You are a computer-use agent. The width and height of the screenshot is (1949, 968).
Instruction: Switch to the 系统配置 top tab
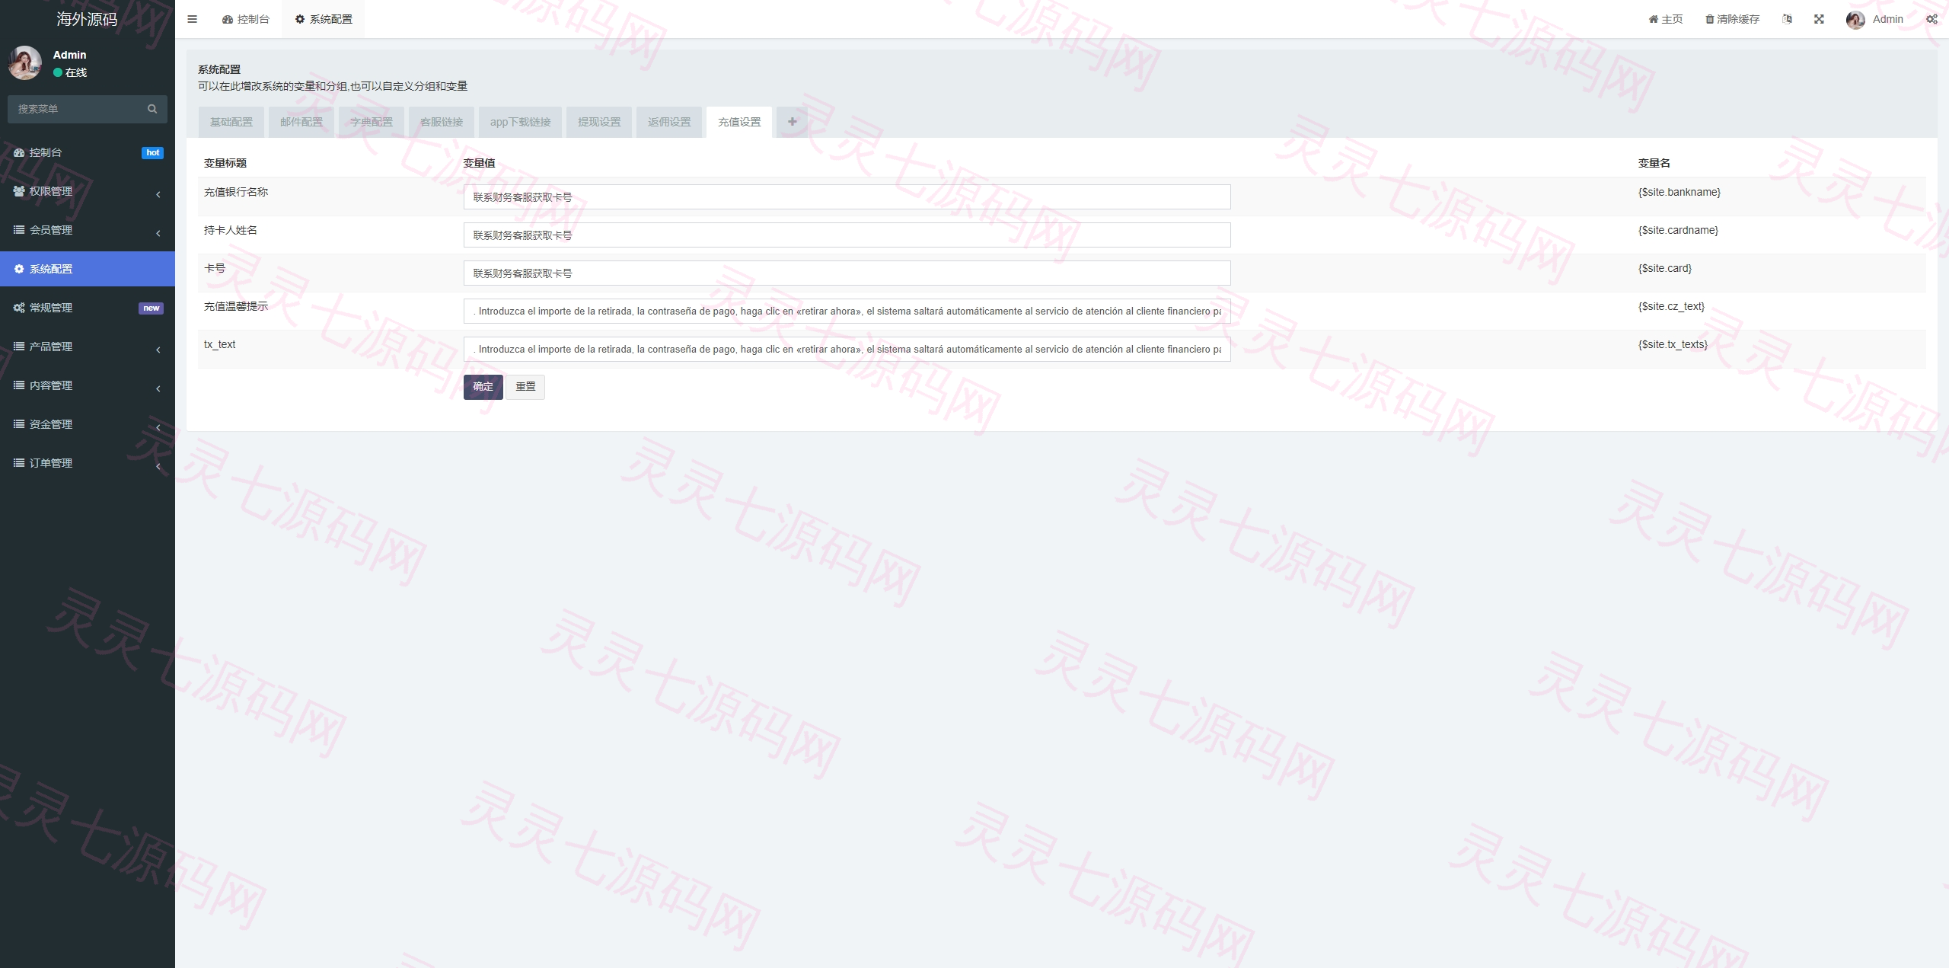tap(324, 19)
